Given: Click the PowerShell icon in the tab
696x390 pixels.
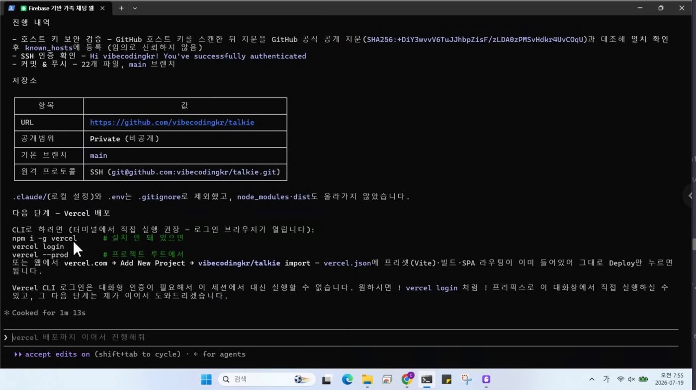Looking at the screenshot, I should [x=11, y=8].
